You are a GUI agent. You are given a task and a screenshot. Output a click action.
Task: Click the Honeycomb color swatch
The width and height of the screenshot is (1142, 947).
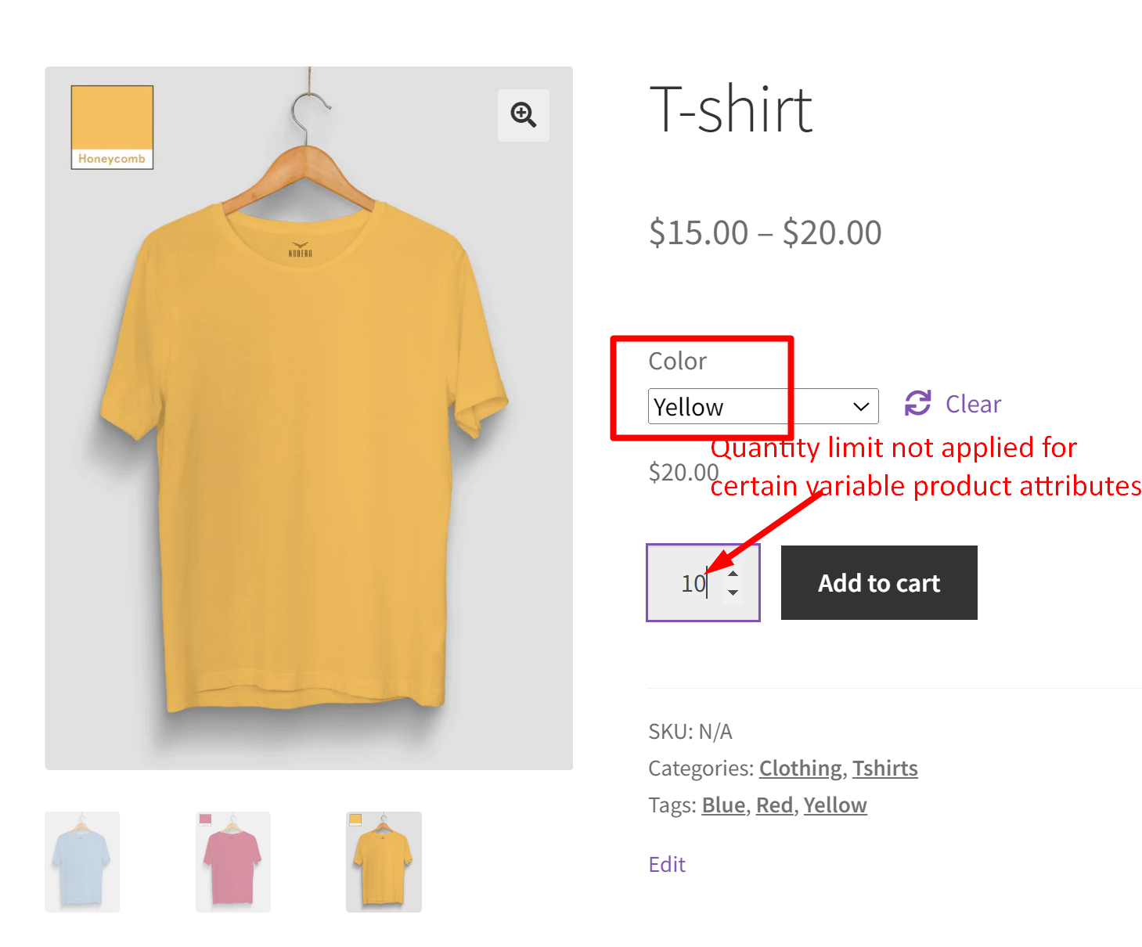click(x=112, y=127)
